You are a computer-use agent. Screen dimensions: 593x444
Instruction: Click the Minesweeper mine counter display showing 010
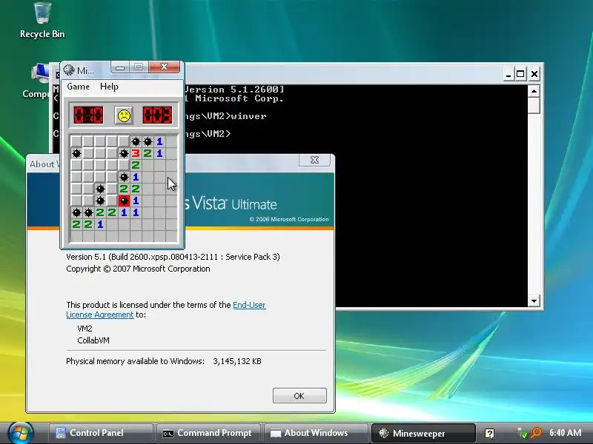pos(88,115)
